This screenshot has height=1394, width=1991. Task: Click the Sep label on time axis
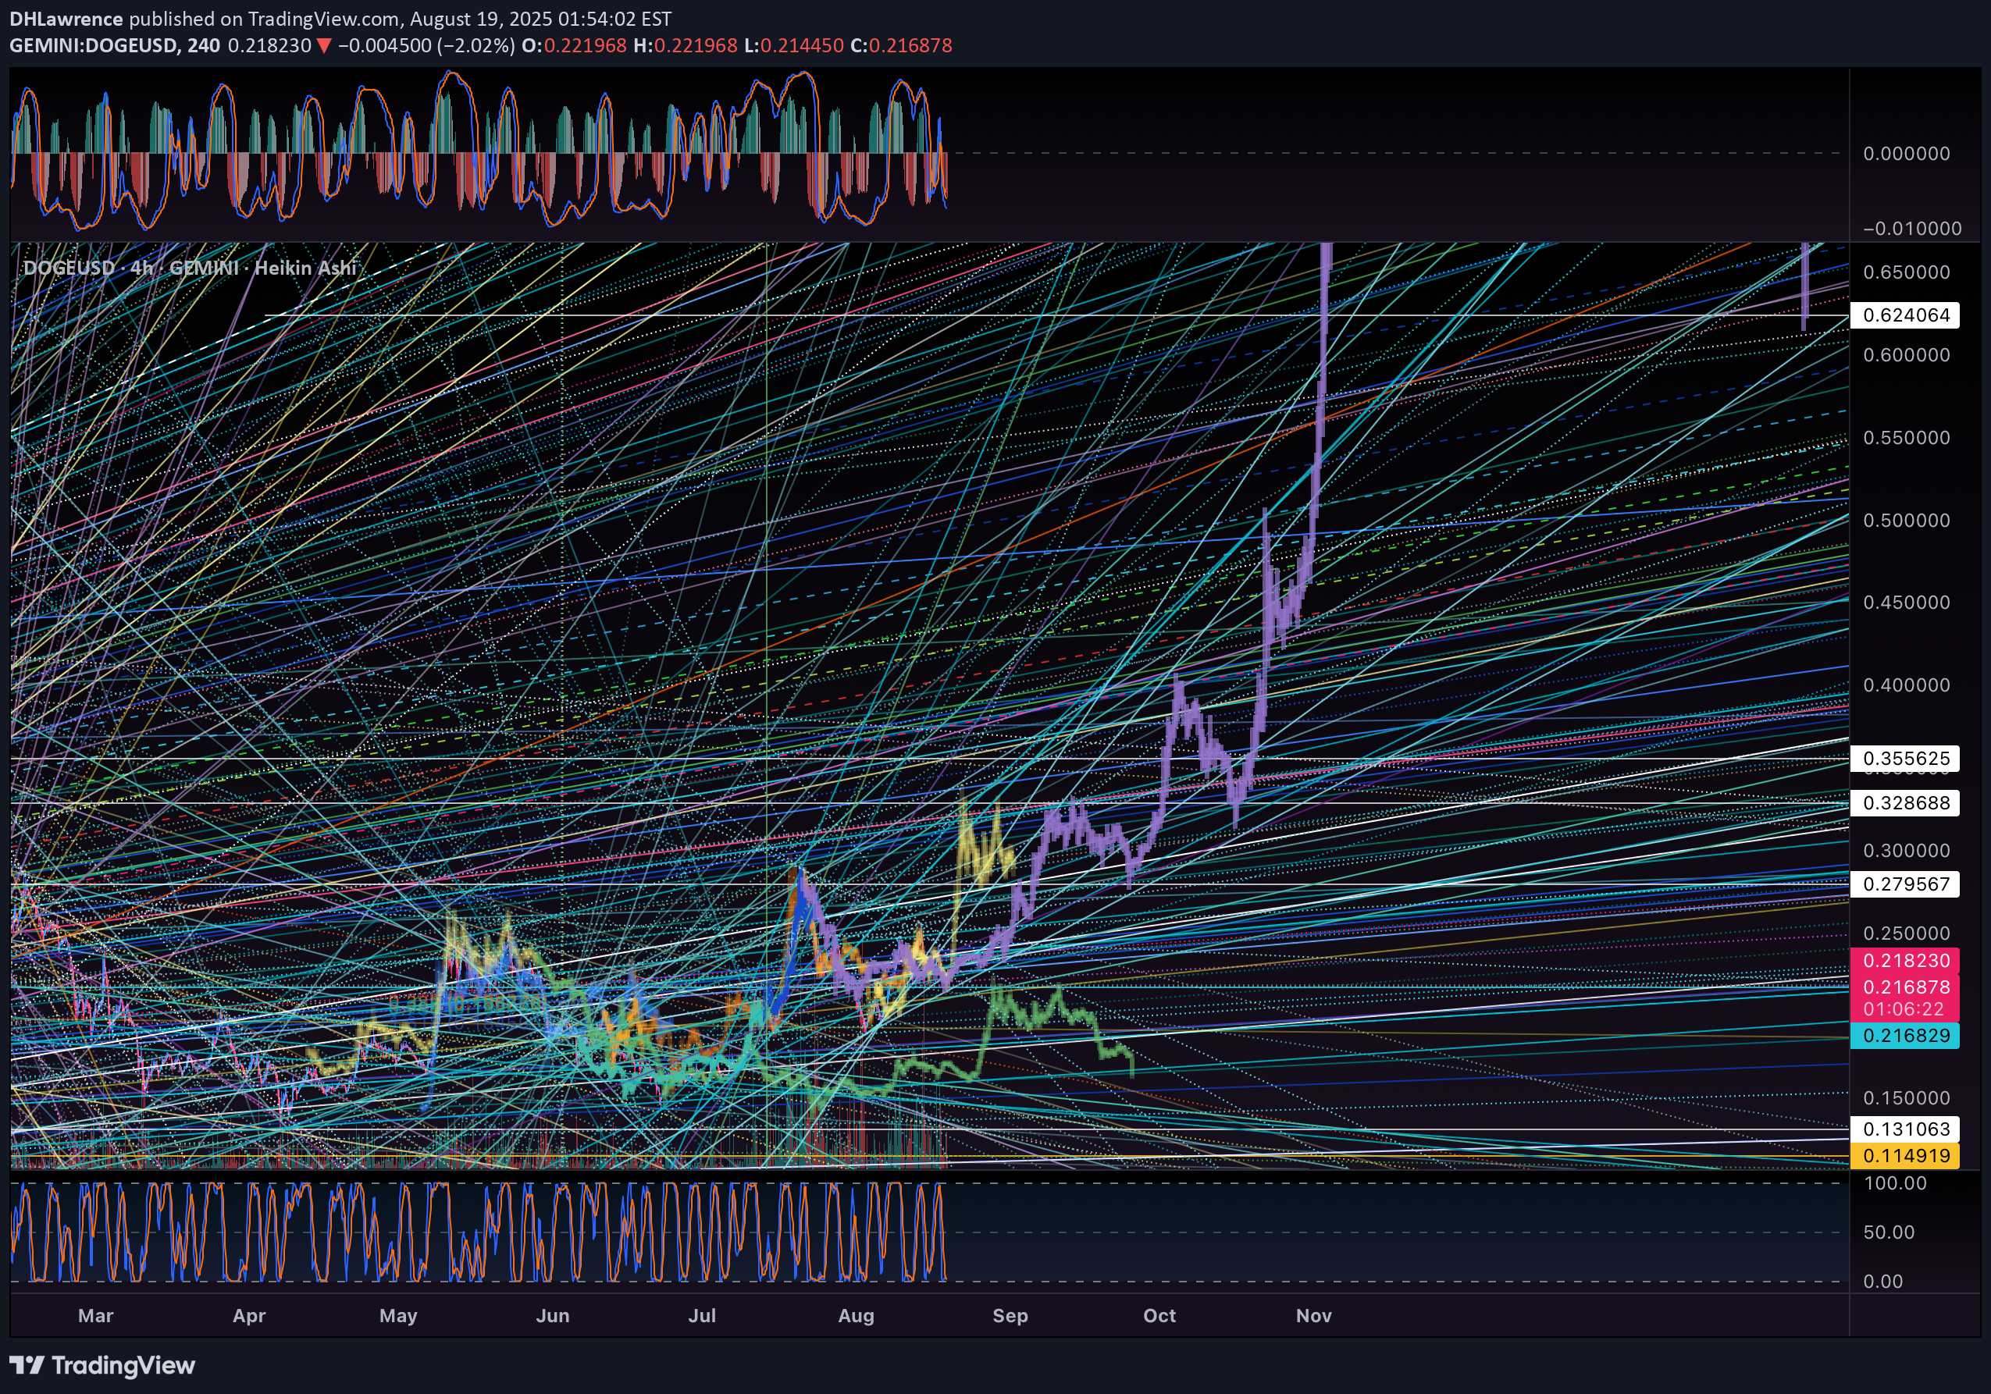[x=1010, y=1316]
